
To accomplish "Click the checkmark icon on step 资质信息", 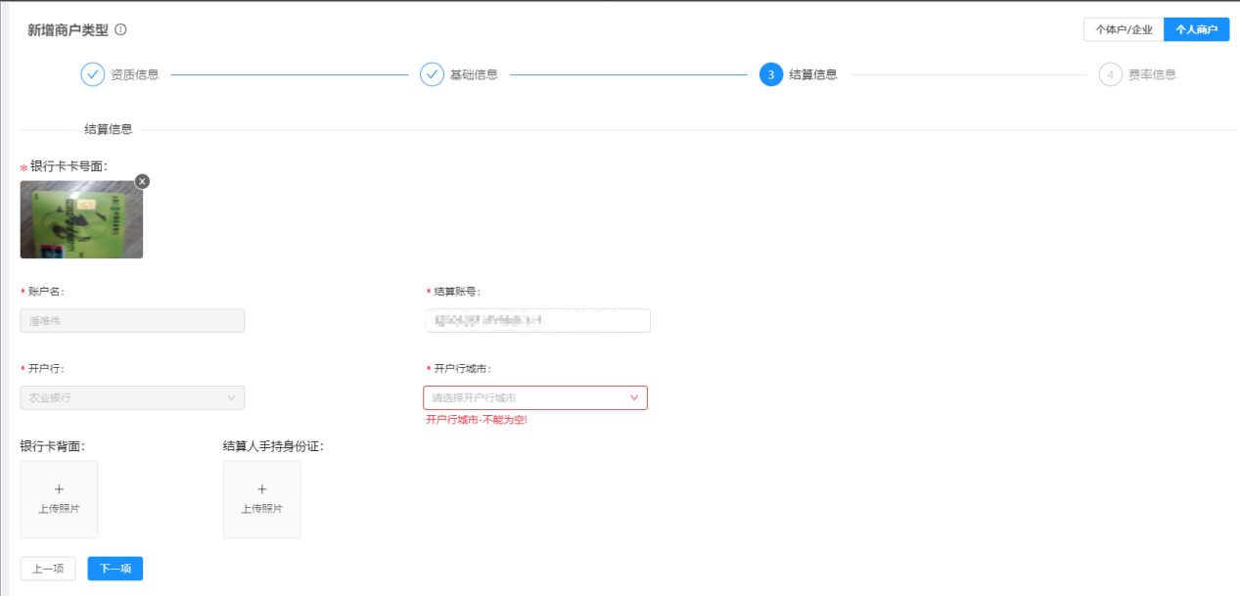I will pos(91,73).
